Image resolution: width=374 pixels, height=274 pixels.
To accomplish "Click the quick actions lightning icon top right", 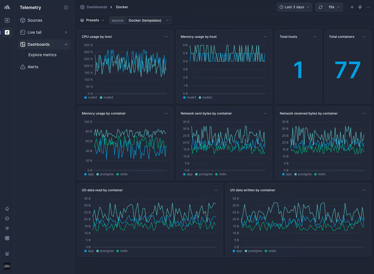I will pyautogui.click(x=360, y=7).
